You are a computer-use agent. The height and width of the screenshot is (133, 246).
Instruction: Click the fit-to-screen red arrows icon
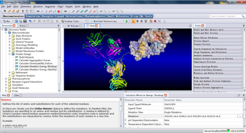point(155,21)
